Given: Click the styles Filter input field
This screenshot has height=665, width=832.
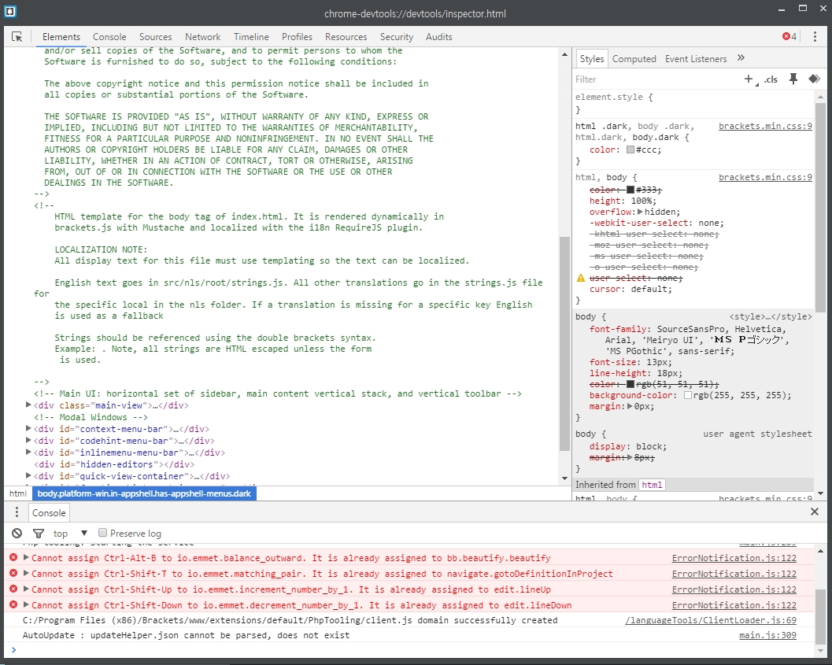Looking at the screenshot, I should 653,79.
